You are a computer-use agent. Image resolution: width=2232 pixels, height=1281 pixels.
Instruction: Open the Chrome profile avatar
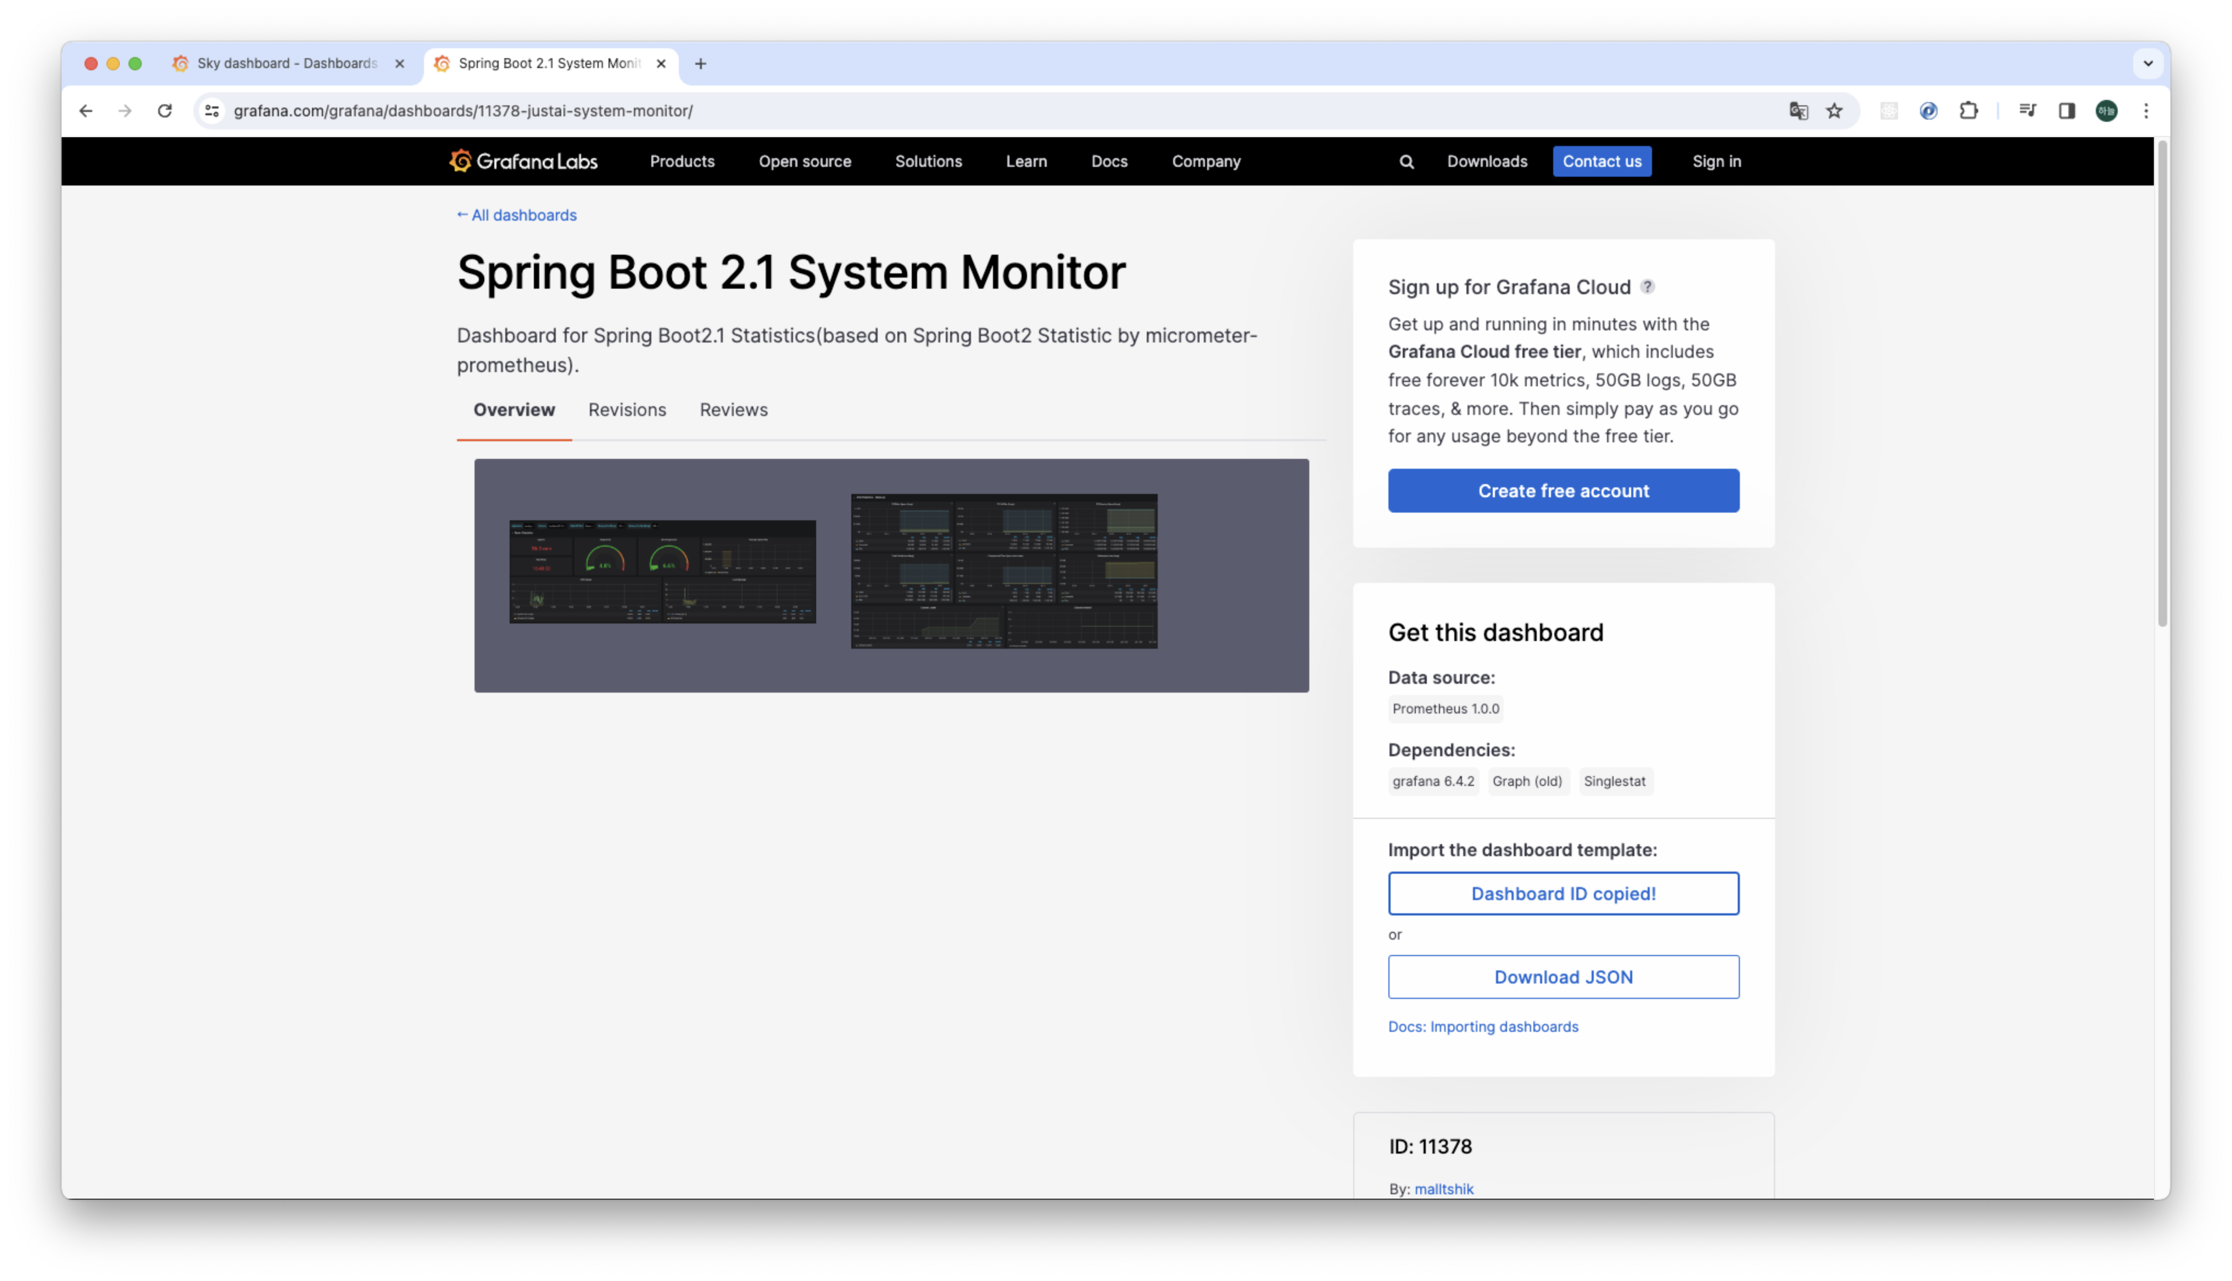tap(2106, 111)
